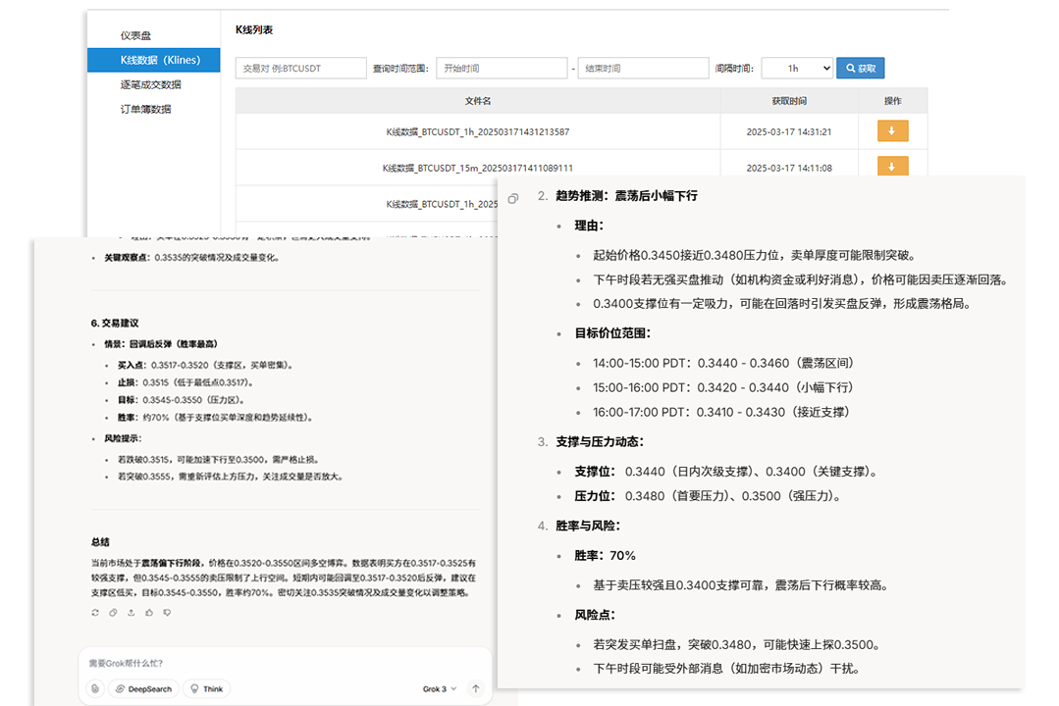Expand the Grok 3 model selector
The height and width of the screenshot is (706, 1059).
click(x=440, y=689)
